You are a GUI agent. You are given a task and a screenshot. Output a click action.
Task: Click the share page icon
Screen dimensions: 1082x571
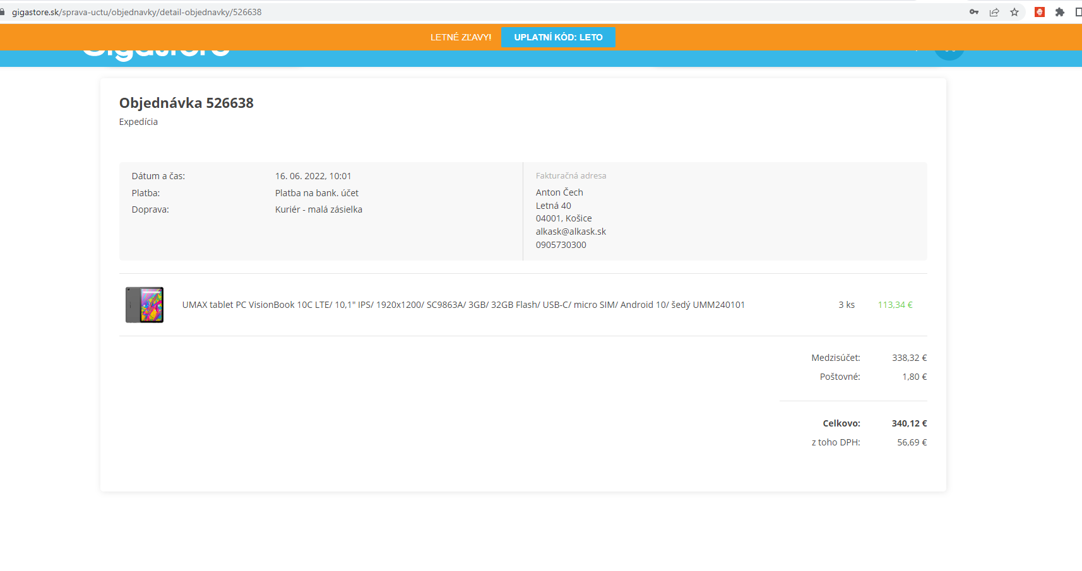[994, 12]
